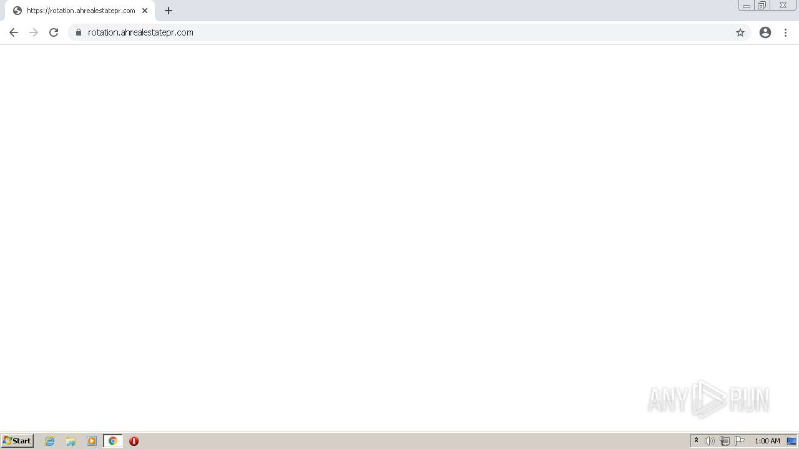Screen dimensions: 799x449
Task: Open Windows Explorer folder from taskbar
Action: click(71, 441)
